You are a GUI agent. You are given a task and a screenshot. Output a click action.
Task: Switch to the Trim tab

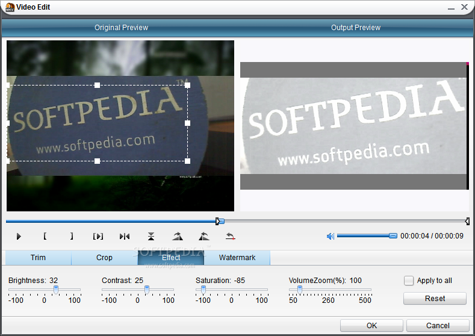point(38,258)
